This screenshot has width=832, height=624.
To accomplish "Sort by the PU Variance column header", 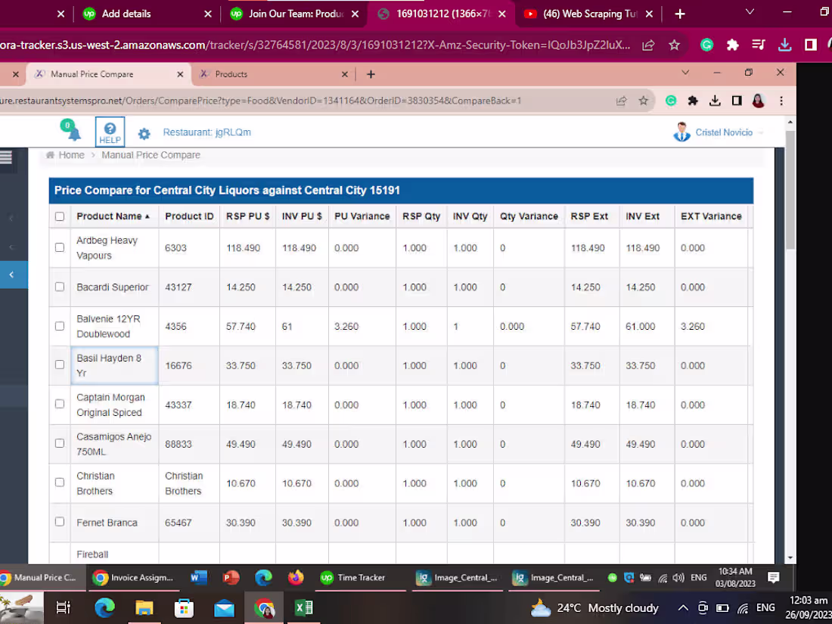I will (362, 216).
